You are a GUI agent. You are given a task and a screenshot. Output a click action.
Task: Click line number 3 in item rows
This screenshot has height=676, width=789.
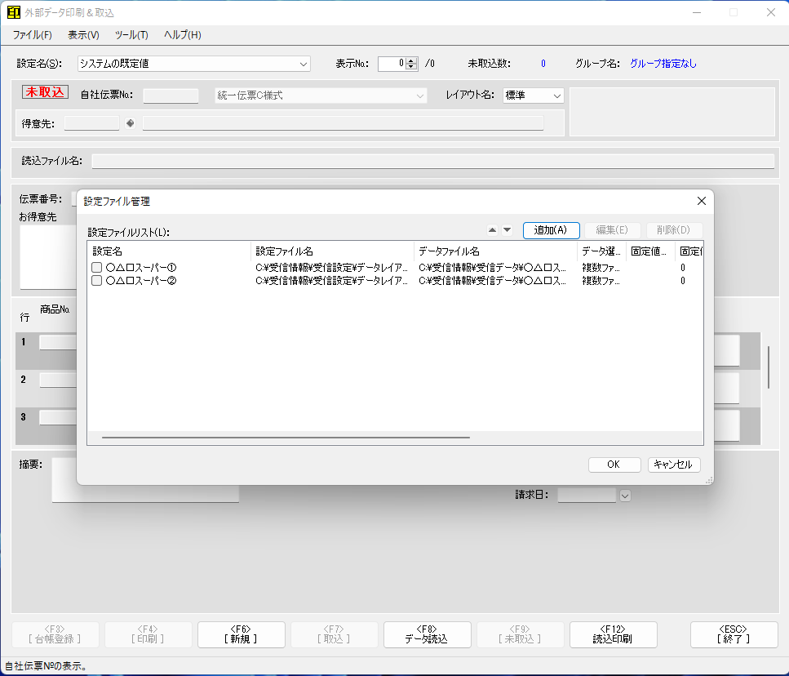tap(23, 416)
